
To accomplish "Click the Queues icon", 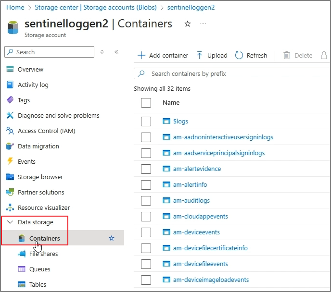I will click(22, 269).
